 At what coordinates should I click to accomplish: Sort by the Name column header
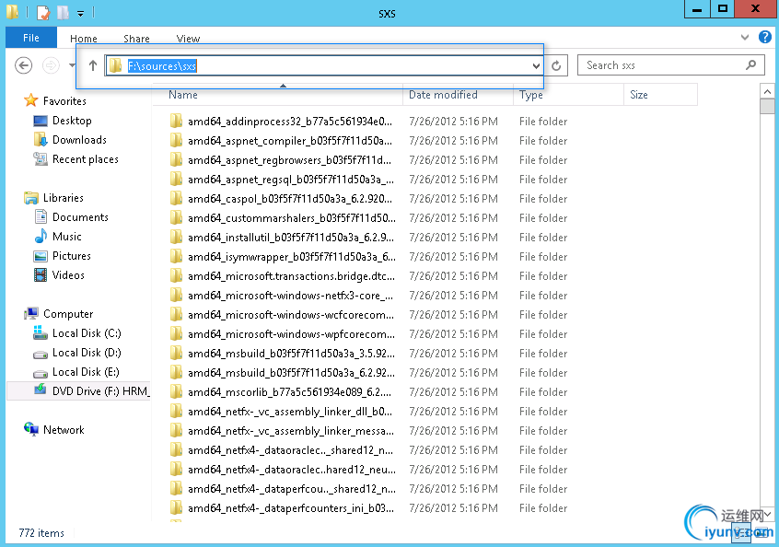278,95
